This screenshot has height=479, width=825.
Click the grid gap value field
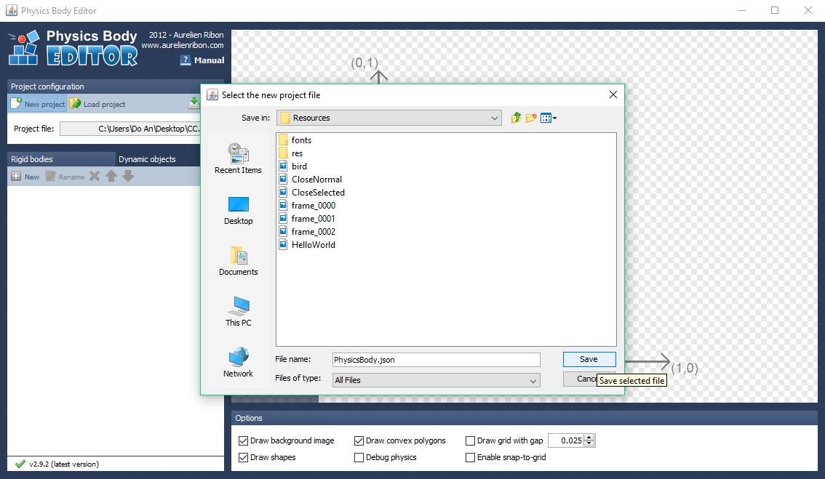[x=566, y=440]
